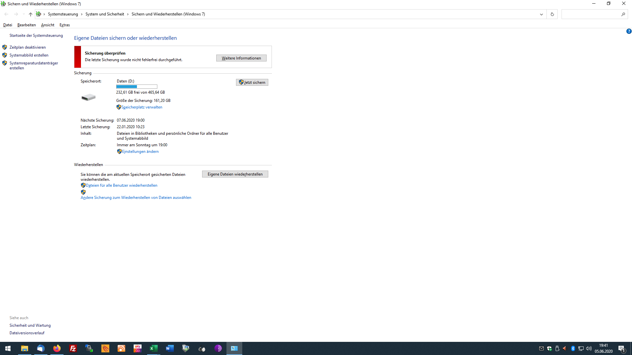632x355 pixels.
Task: Click System und Sicherheit breadcrumb
Action: (105, 14)
